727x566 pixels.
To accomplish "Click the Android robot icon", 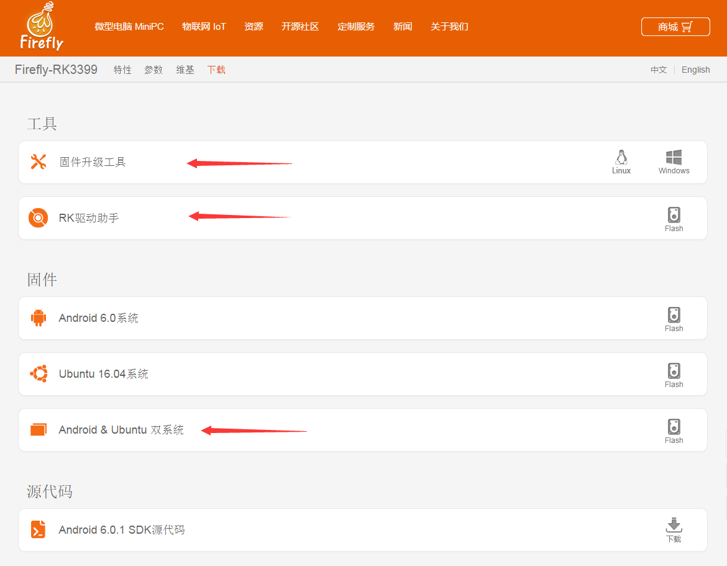I will point(39,318).
